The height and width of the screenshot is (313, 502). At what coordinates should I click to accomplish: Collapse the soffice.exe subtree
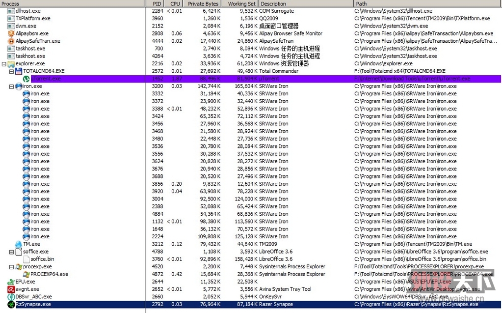tap(11, 252)
